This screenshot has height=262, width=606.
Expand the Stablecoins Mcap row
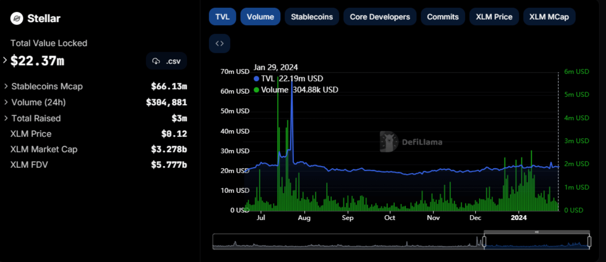click(6, 86)
